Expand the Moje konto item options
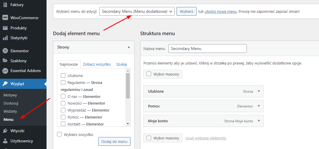The height and width of the screenshot is (149, 319). pyautogui.click(x=259, y=121)
